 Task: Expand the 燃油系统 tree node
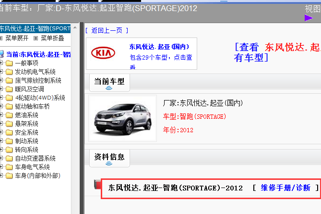coord(1,115)
